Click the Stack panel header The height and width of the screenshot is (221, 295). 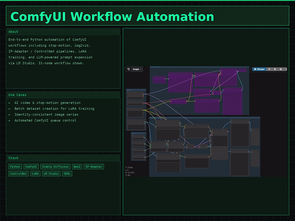(63, 158)
